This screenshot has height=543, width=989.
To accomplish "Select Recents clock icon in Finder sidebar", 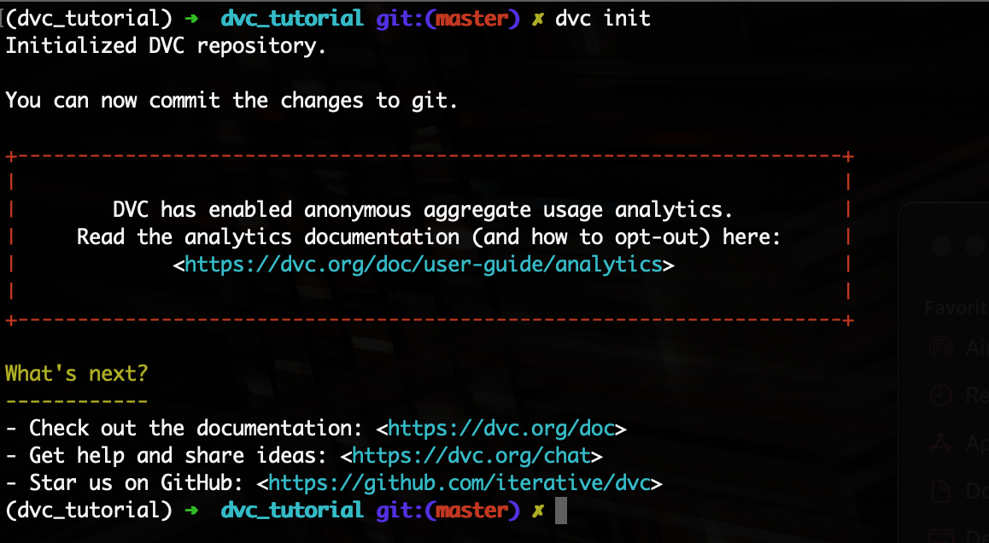I will click(x=940, y=394).
